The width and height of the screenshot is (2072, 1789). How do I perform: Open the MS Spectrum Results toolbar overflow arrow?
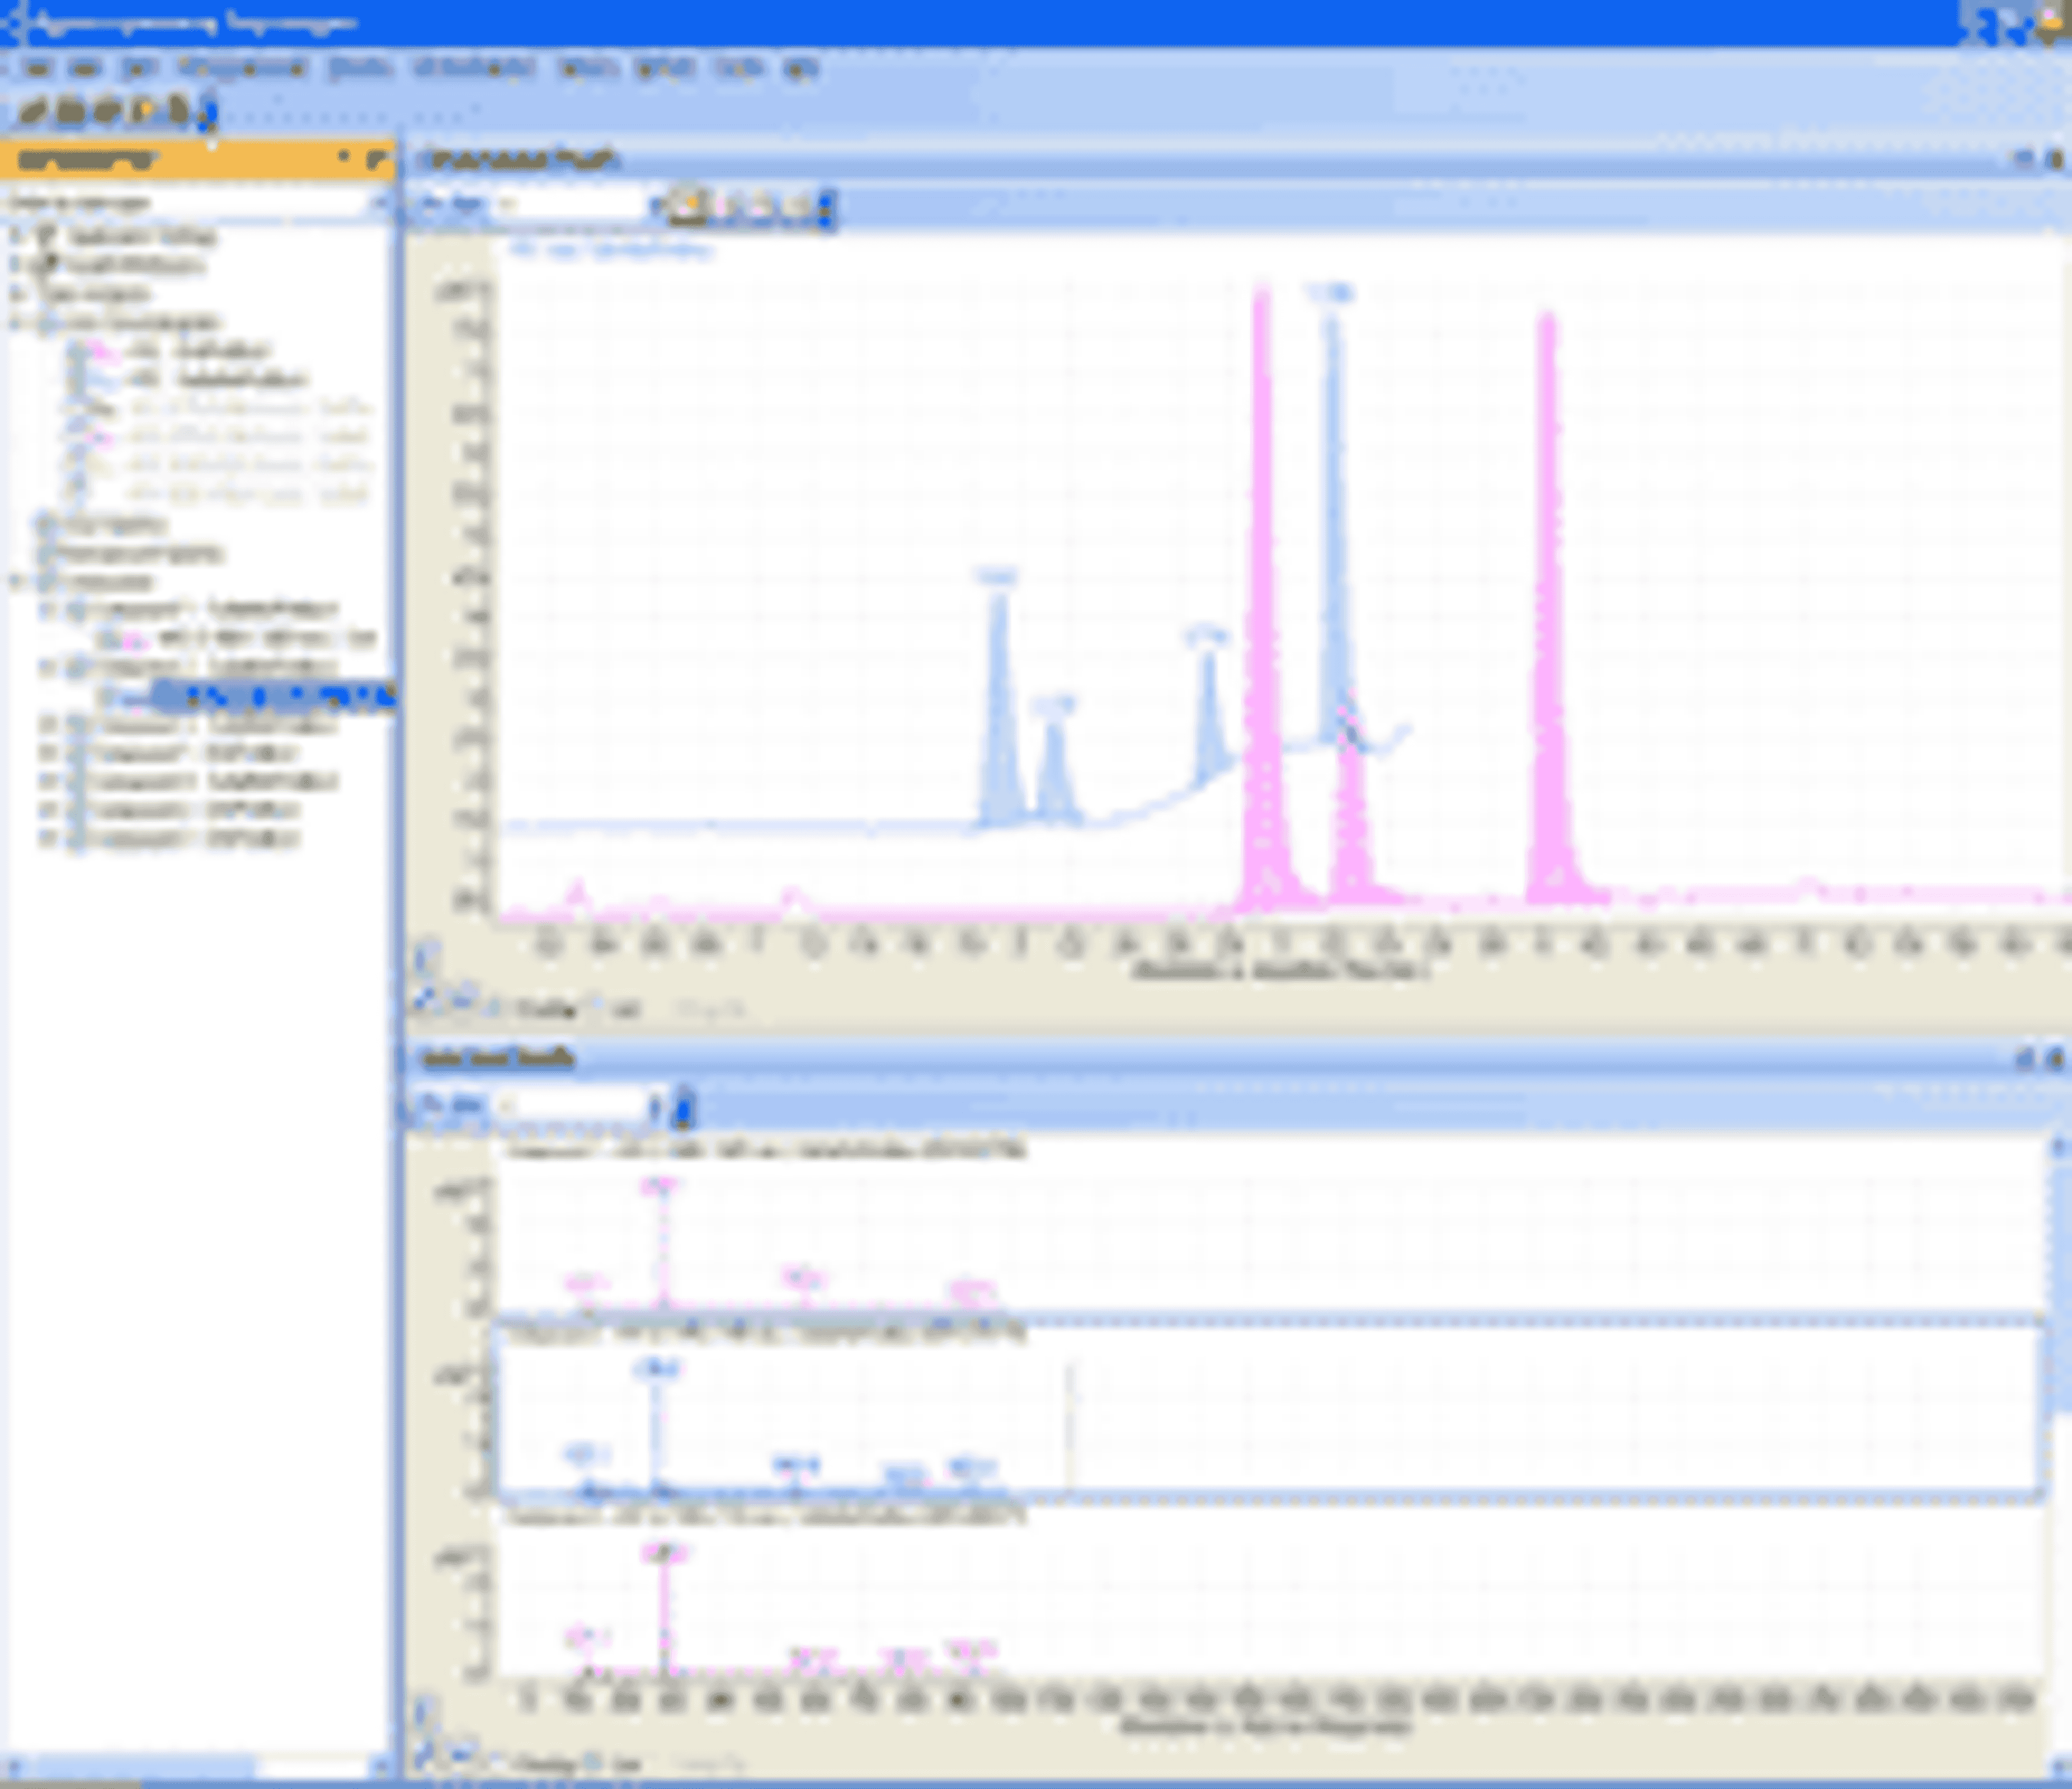[x=684, y=1108]
